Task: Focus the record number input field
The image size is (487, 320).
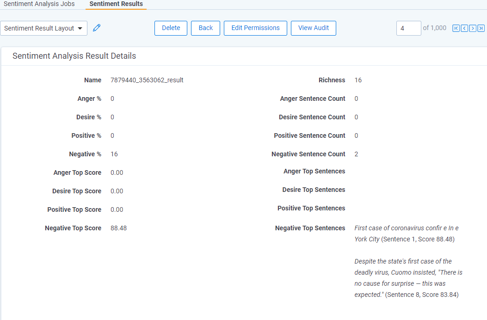Action: pos(409,28)
